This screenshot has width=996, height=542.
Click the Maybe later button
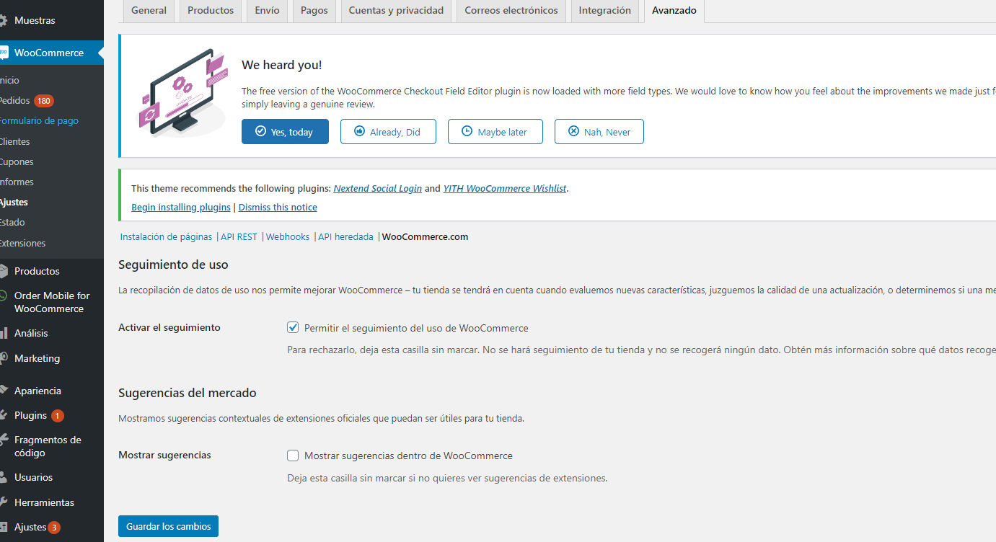(495, 132)
